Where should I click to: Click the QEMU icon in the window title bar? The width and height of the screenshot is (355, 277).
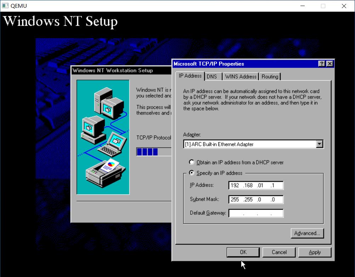(5, 6)
